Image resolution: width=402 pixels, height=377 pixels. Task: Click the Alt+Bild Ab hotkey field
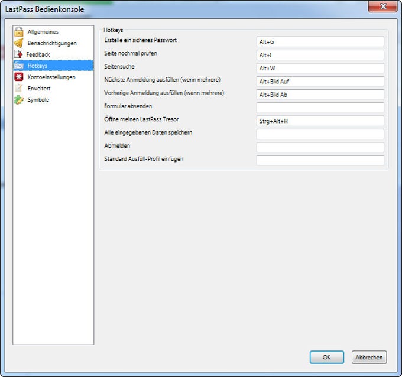pyautogui.click(x=320, y=95)
